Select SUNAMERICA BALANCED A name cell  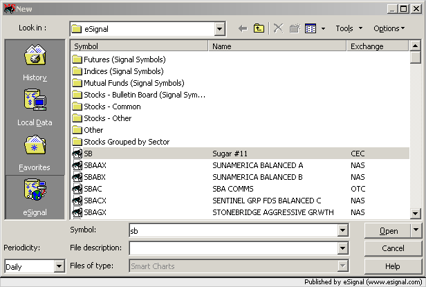tap(258, 165)
